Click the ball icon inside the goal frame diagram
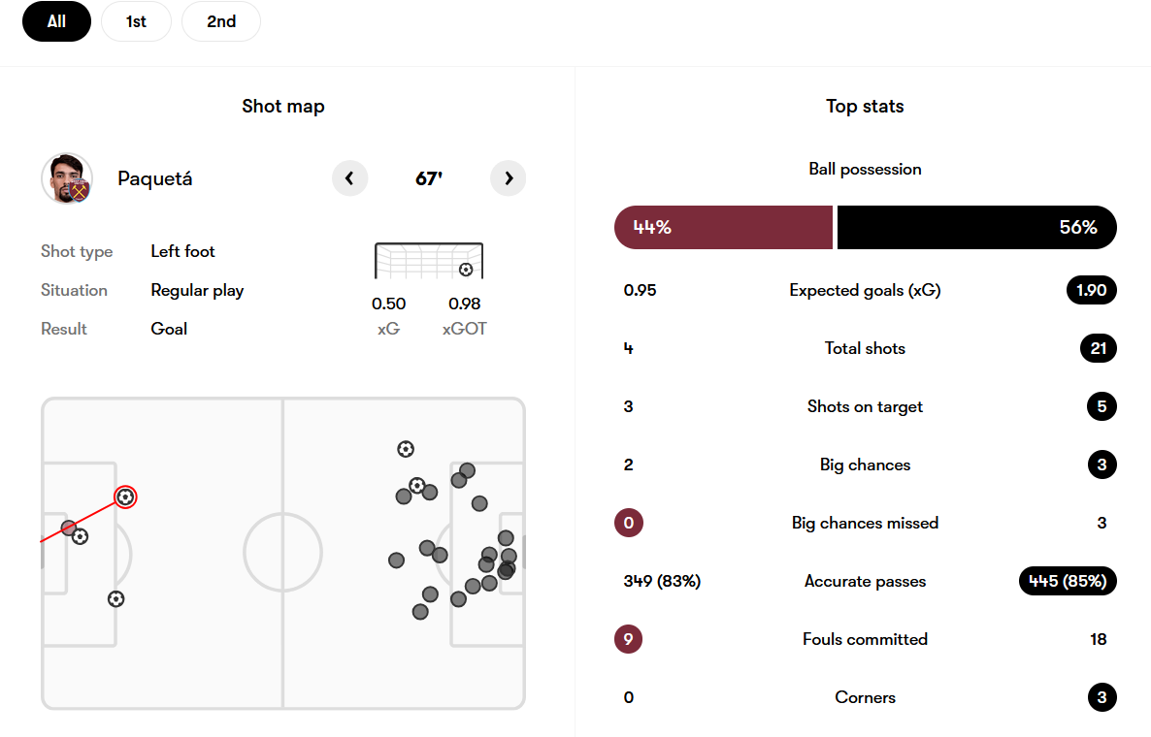Viewport: 1151px width, 737px height. [466, 269]
